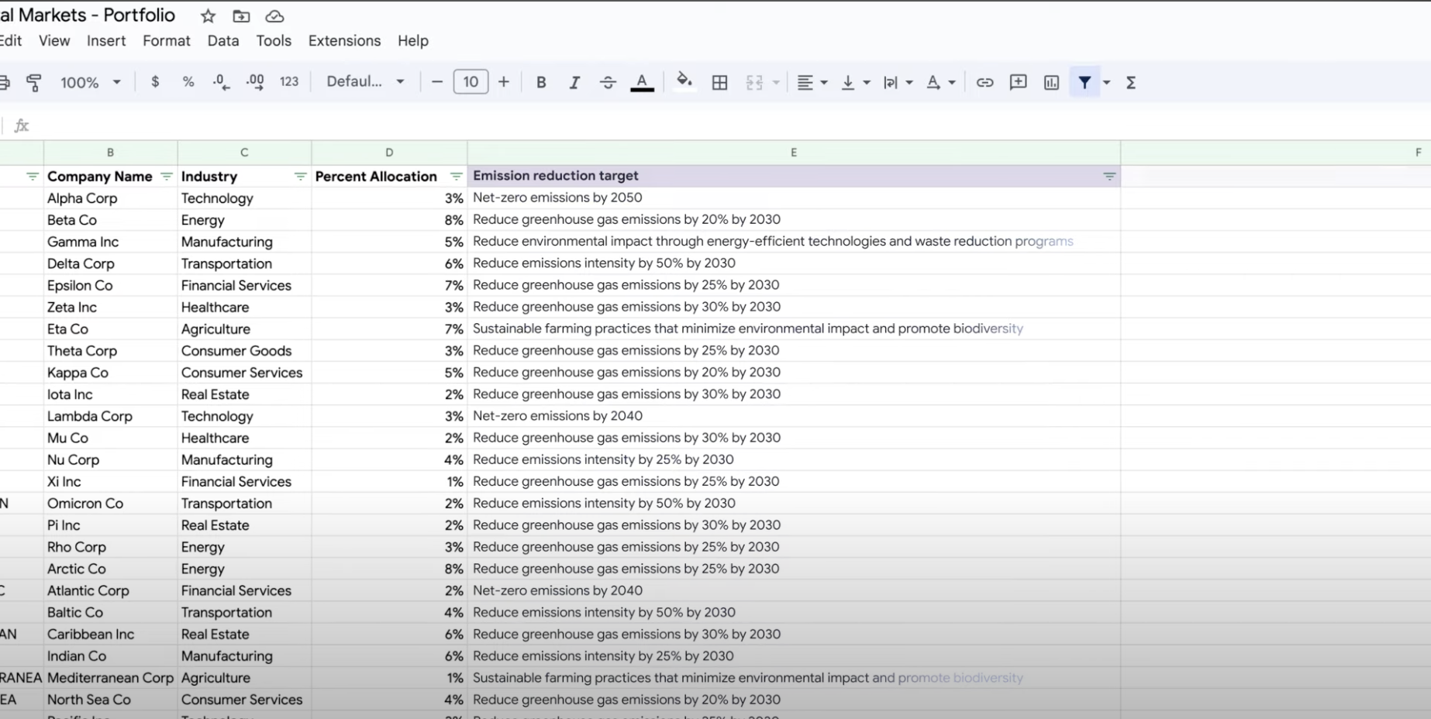The width and height of the screenshot is (1431, 719).
Task: Open the functions (Σ) menu
Action: tap(1131, 81)
